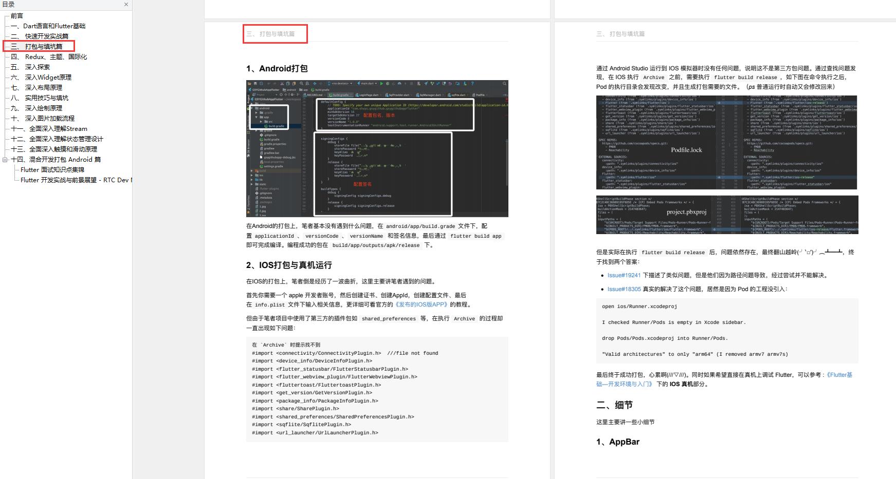Screen dimensions: 896x479
Task: Close the 目录 sidebar panel
Action: [x=125, y=5]
